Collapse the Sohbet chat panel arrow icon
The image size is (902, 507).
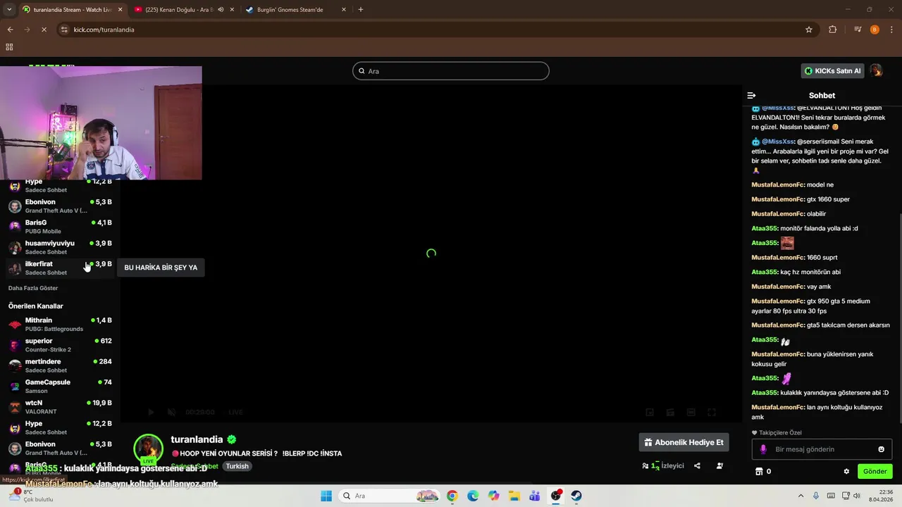751,95
